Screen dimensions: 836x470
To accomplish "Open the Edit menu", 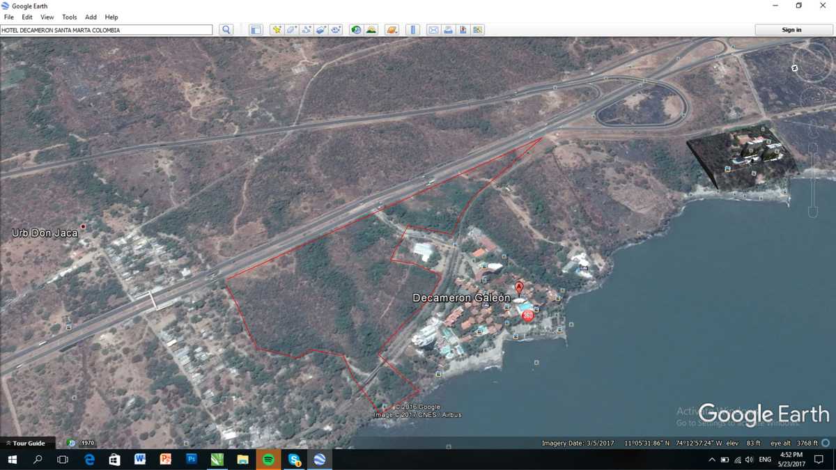I will 27,17.
